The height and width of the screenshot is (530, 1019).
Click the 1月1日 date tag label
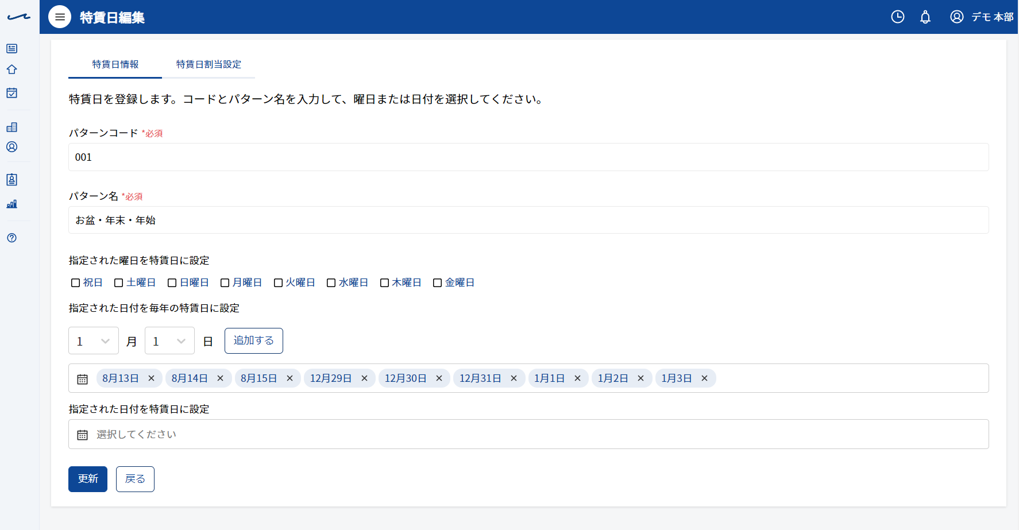[x=550, y=378]
